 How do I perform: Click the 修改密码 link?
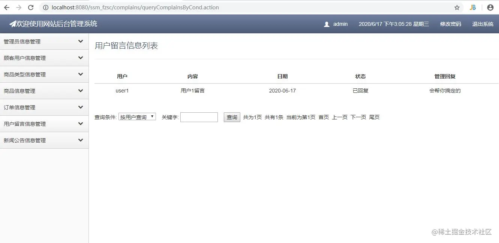pos(451,24)
